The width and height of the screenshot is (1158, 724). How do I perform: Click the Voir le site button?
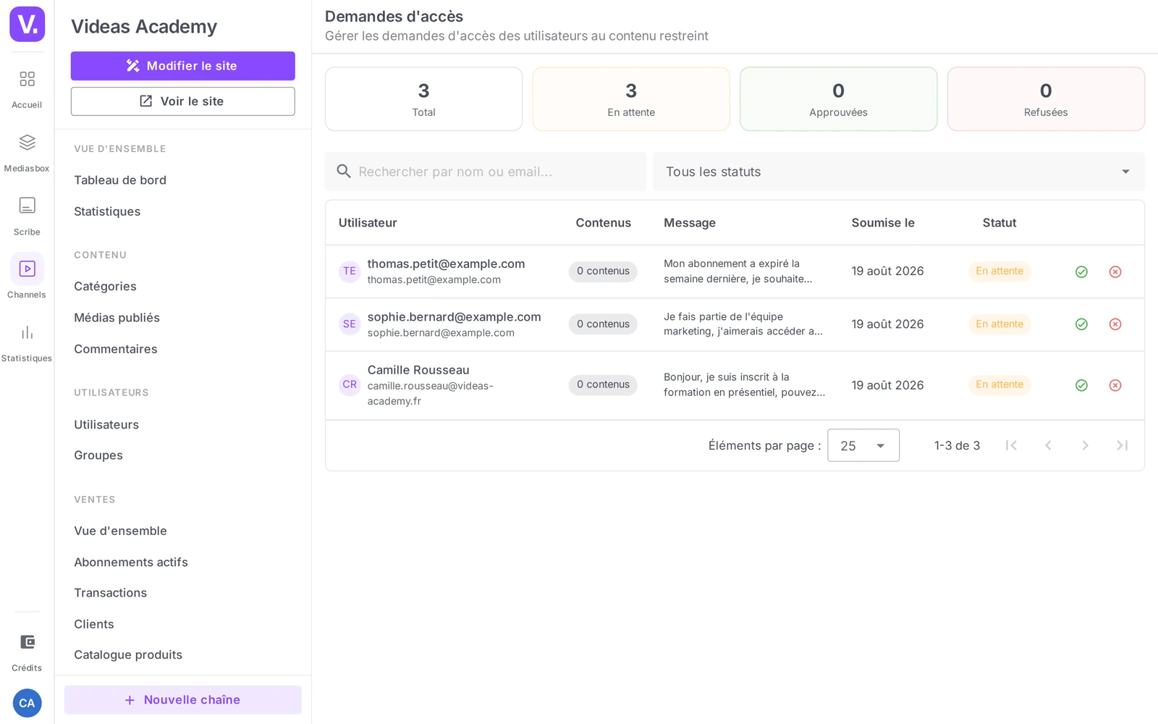pyautogui.click(x=182, y=101)
